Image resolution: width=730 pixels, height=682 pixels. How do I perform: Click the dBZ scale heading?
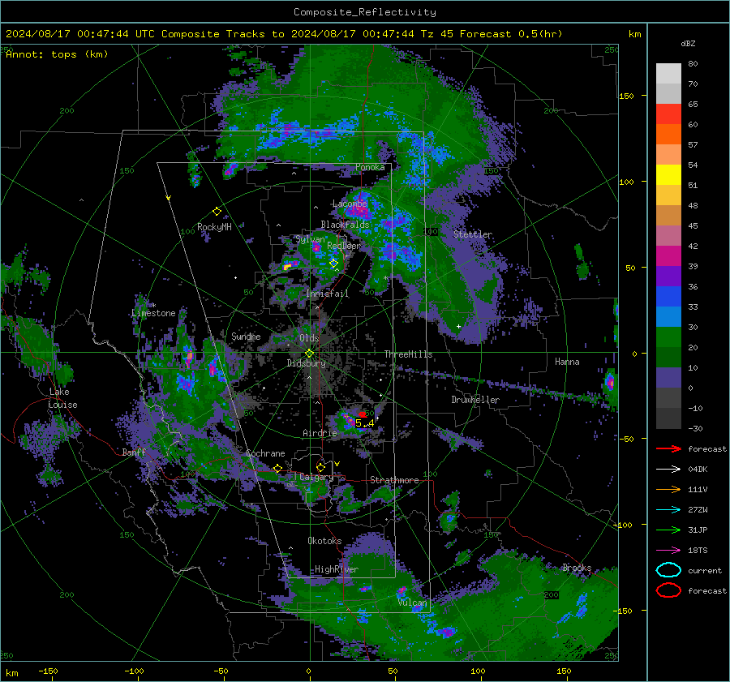[x=688, y=43]
